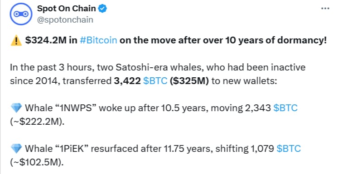This screenshot has width=338, height=174.
Task: Click the diamond emoji beside Whale 1PiEK
Action: click(16, 148)
